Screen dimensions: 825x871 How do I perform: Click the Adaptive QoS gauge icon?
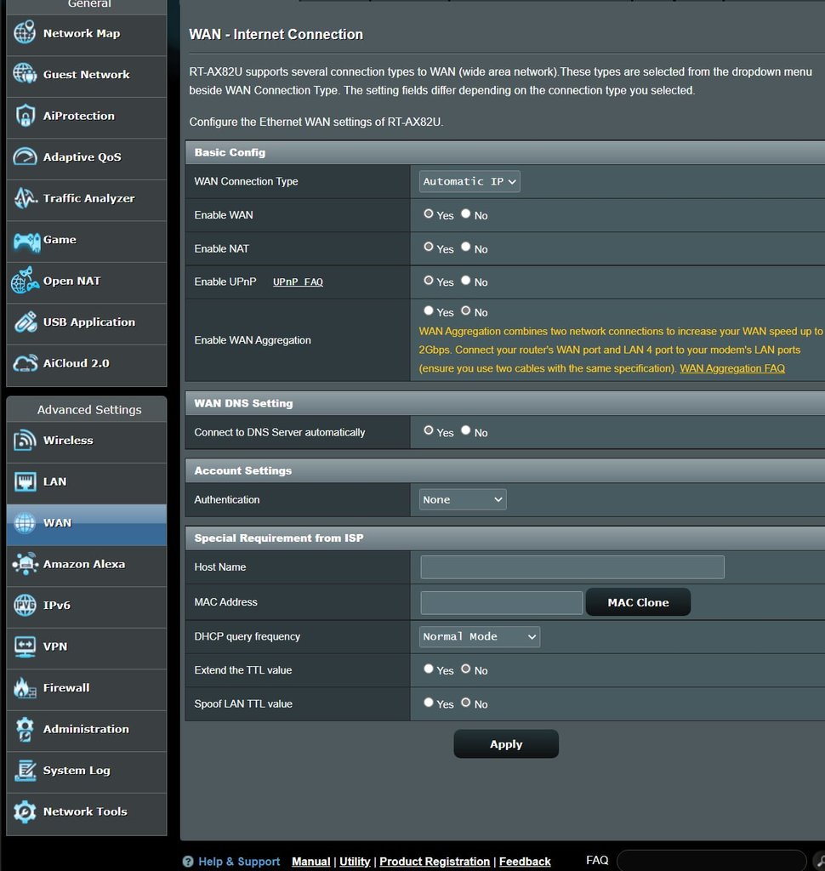pos(26,157)
